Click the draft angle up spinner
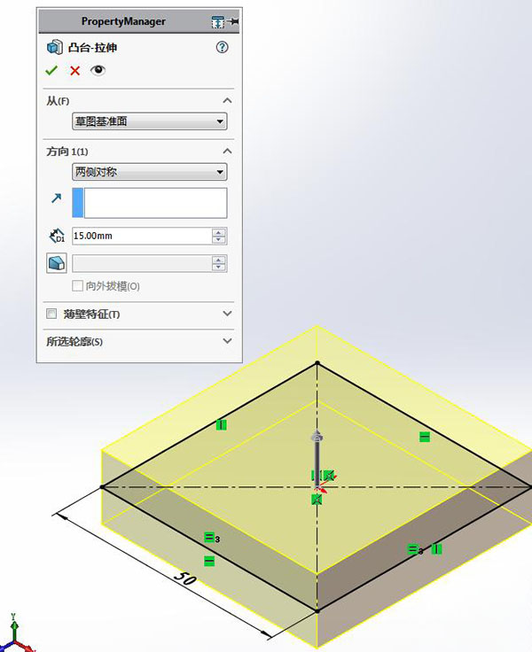Viewport: 532px width, 652px height. (x=219, y=260)
